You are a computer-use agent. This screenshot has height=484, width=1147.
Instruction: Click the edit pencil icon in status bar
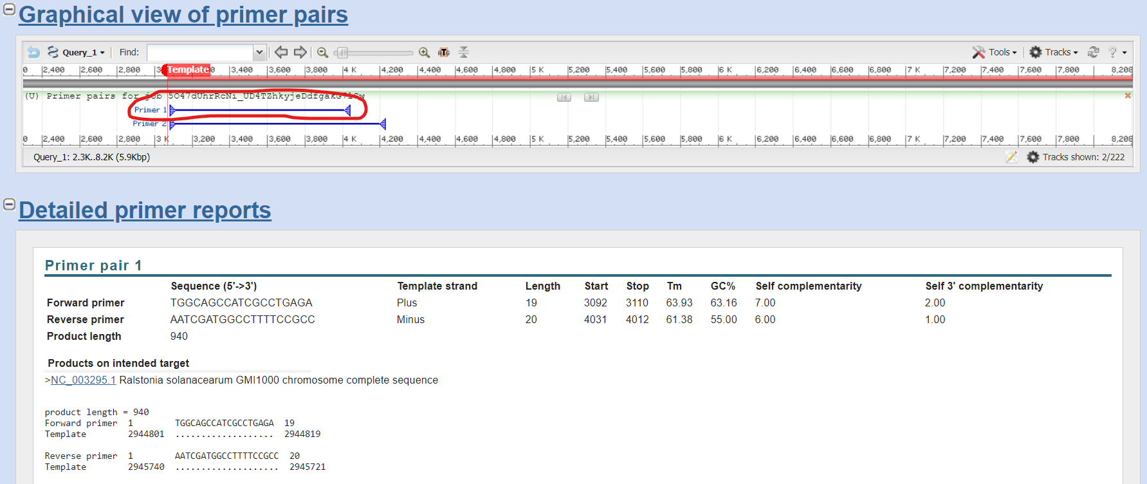point(1011,157)
